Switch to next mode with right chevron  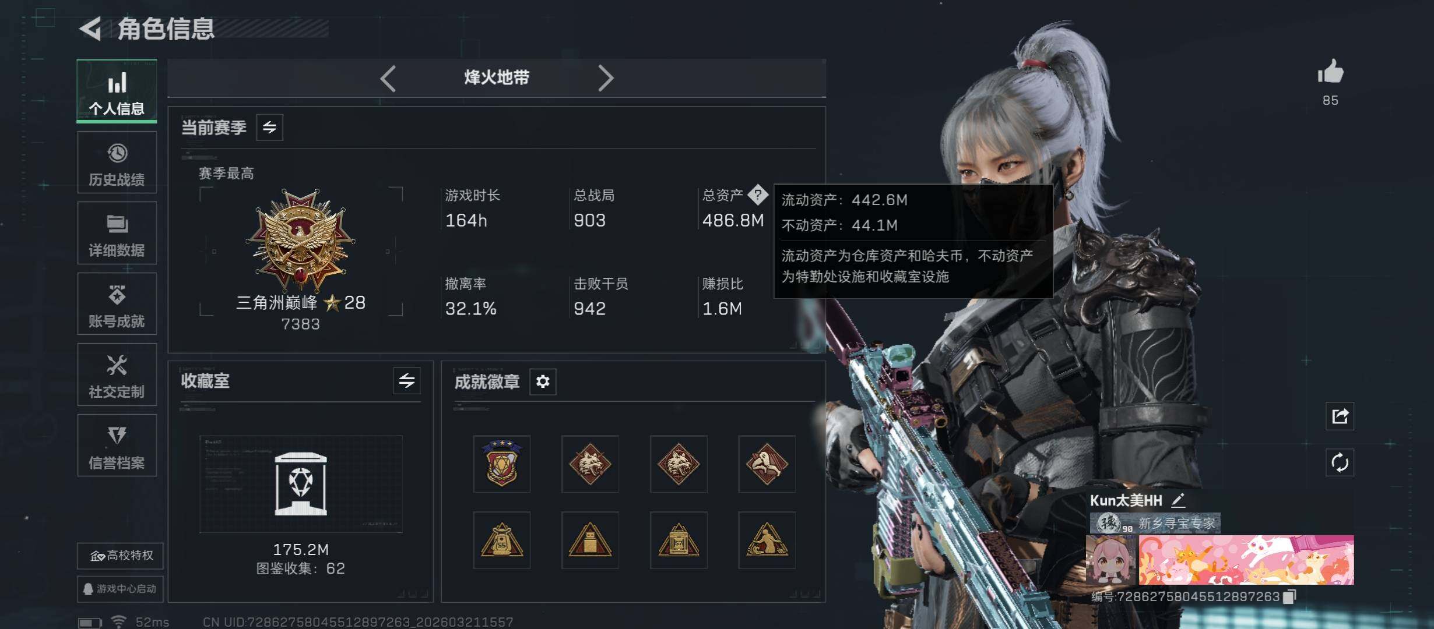[x=606, y=78]
